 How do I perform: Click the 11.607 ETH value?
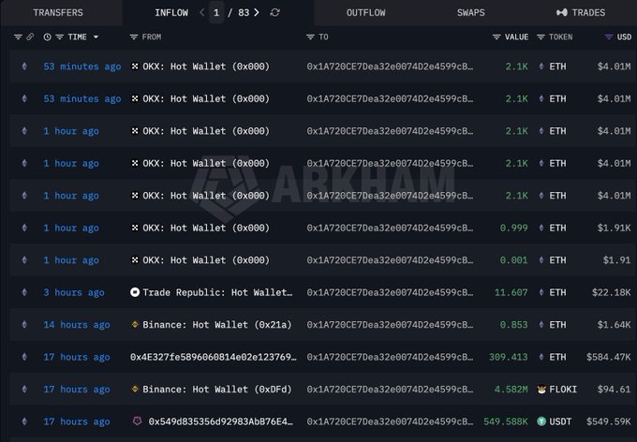511,292
